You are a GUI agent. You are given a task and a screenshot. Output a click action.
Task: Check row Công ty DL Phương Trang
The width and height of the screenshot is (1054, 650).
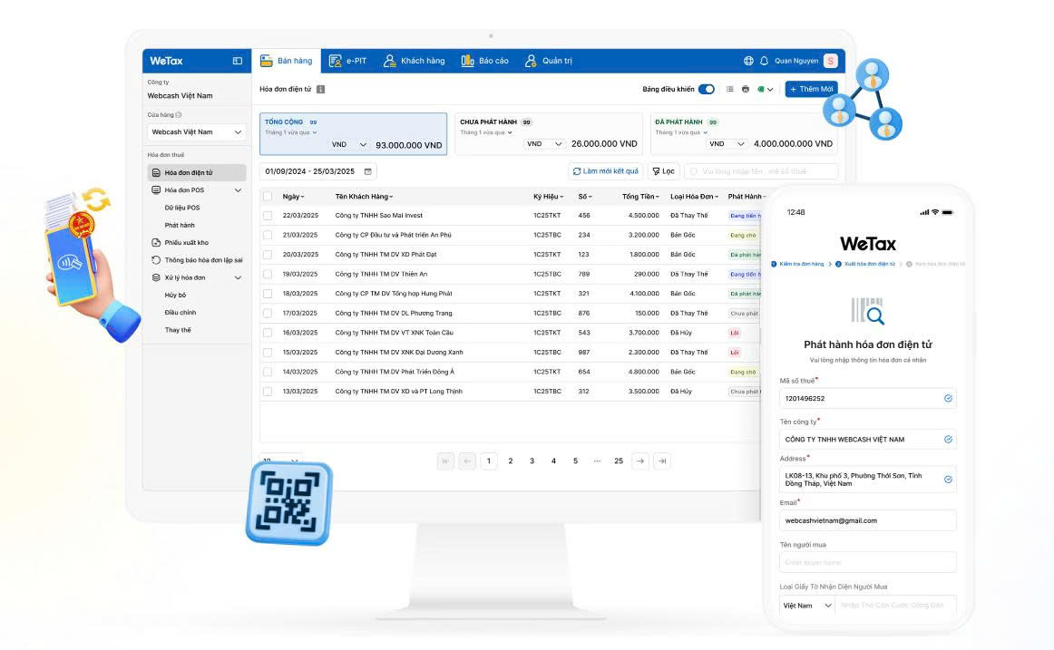[x=268, y=314]
